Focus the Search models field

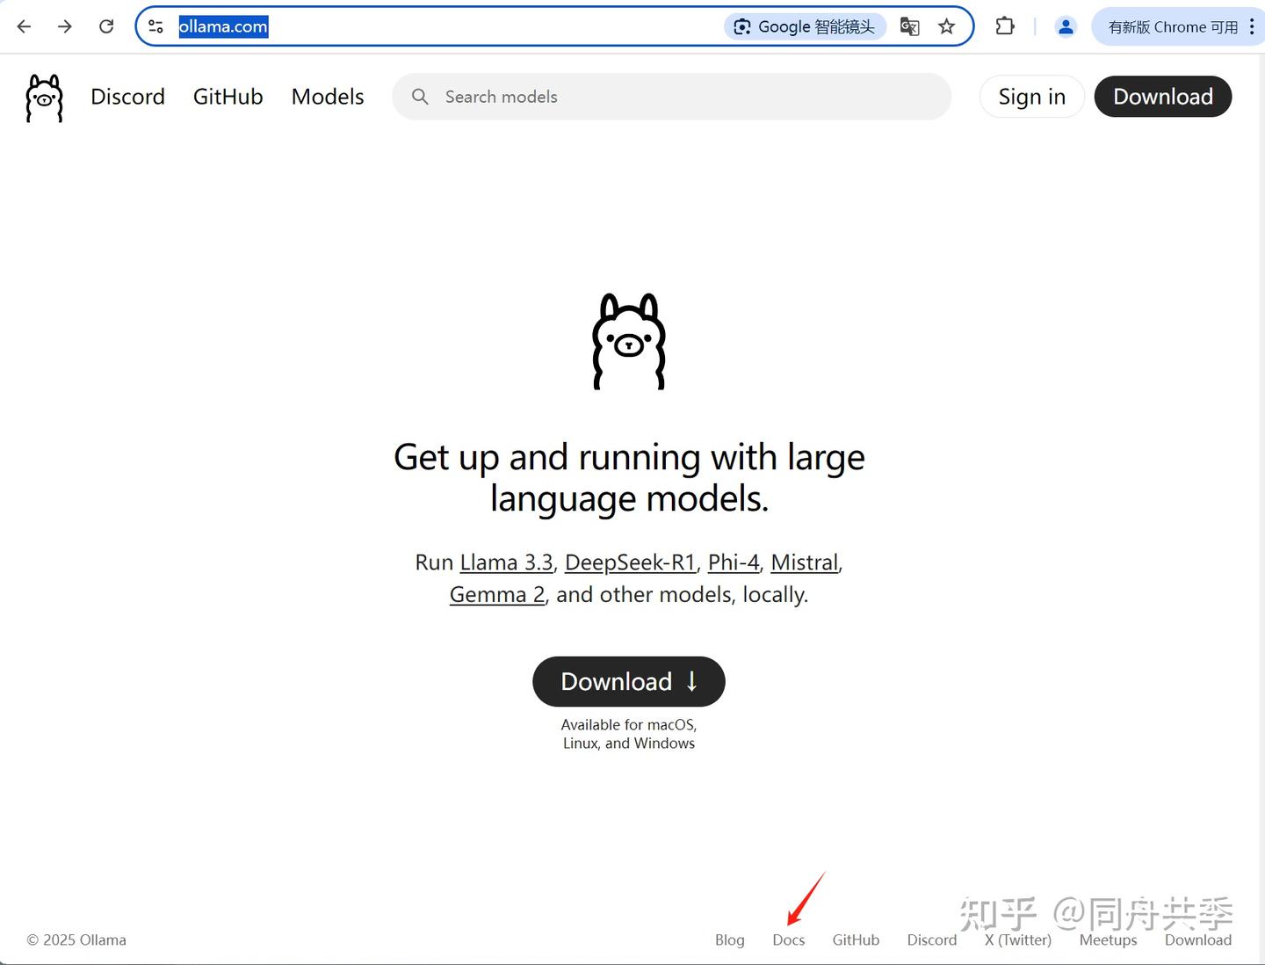tap(672, 97)
